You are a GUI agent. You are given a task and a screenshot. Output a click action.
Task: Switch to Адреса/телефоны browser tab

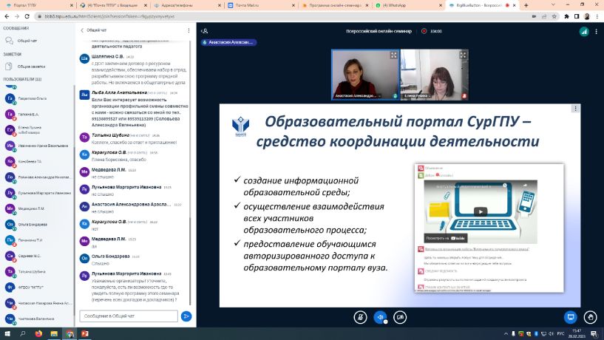[187, 5]
